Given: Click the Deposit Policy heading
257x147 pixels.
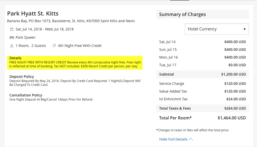Looking at the screenshot, I should pyautogui.click(x=22, y=77).
